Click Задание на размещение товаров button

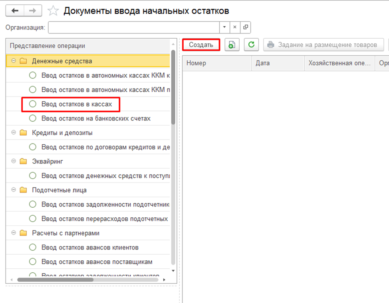point(324,45)
